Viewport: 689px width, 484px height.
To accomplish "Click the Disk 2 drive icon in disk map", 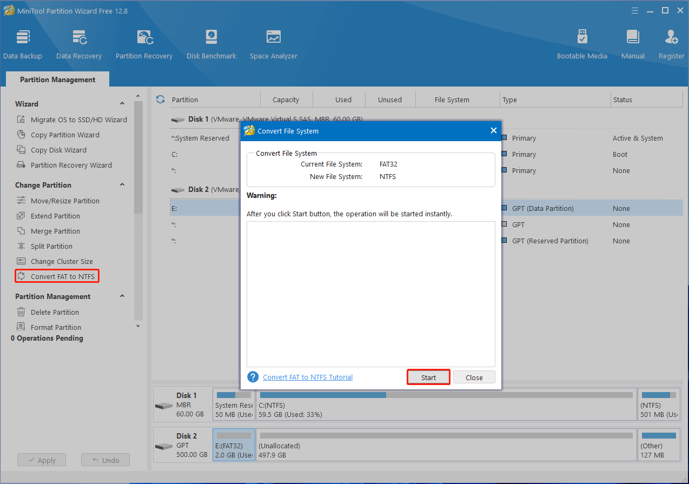I will pos(163,447).
